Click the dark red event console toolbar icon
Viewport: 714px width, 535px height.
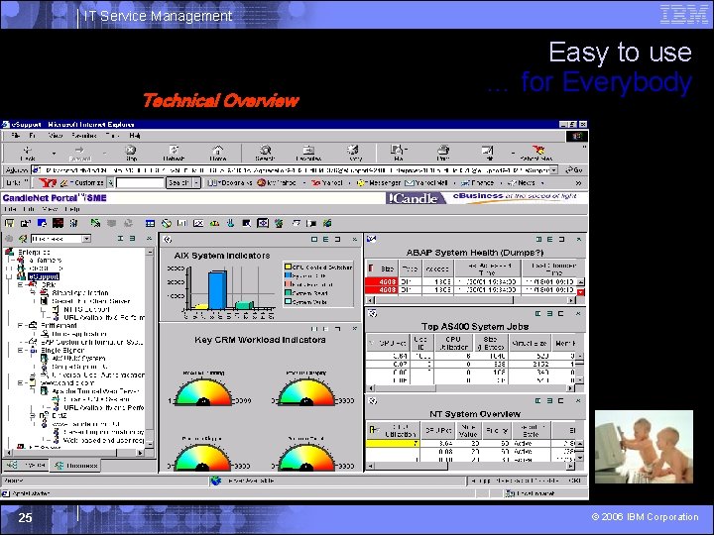(x=58, y=223)
